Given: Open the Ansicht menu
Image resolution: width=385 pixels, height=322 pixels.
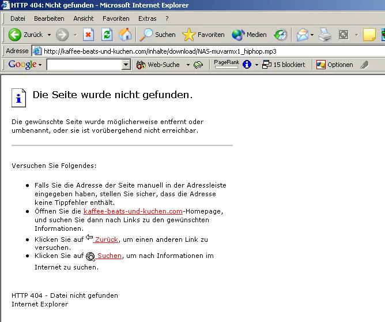Looking at the screenshot, I should [x=84, y=18].
